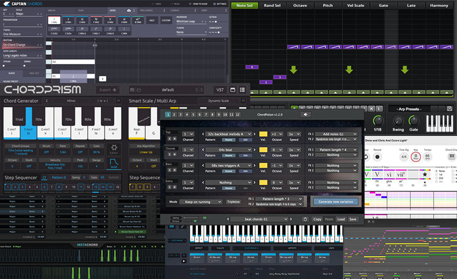This screenshot has width=457, height=279.
Task: Click the next preset arrow after beat chords 01
Action: pyautogui.click(x=291, y=219)
